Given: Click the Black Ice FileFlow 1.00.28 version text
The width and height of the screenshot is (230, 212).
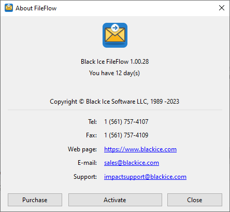Looking at the screenshot, I should click(x=115, y=62).
